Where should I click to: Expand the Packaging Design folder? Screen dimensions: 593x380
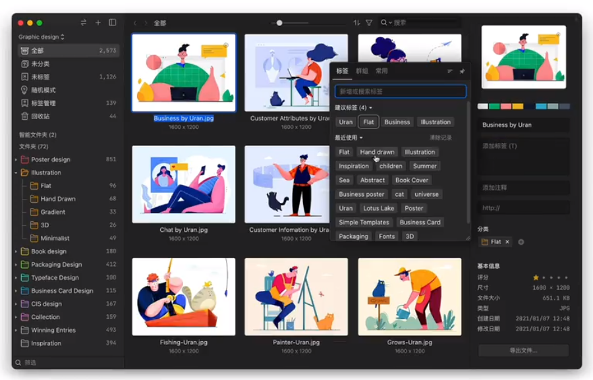(16, 265)
